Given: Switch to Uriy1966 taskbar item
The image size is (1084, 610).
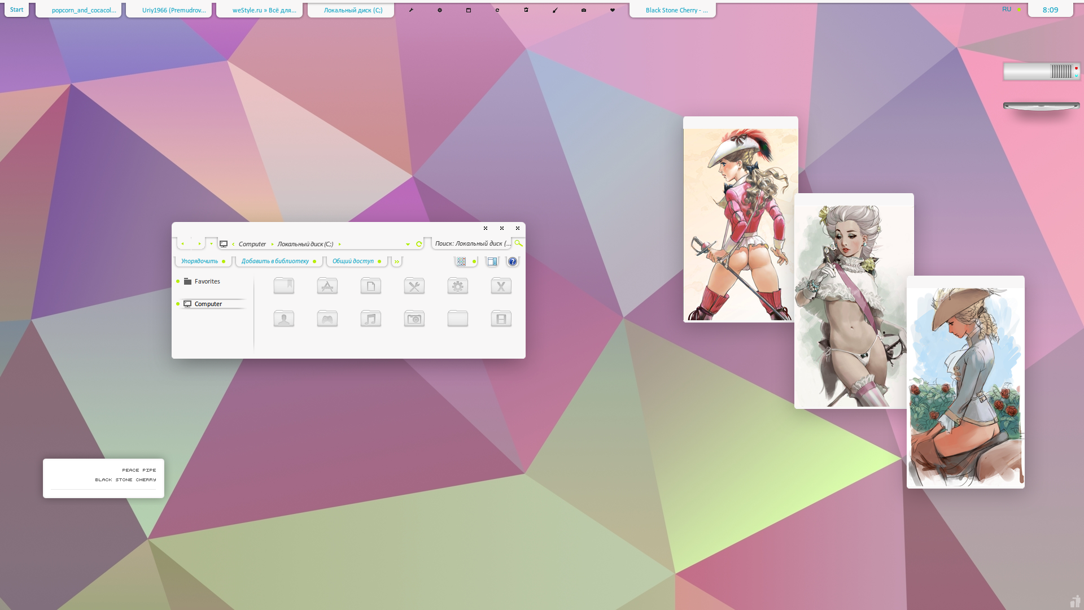Looking at the screenshot, I should pyautogui.click(x=169, y=10).
